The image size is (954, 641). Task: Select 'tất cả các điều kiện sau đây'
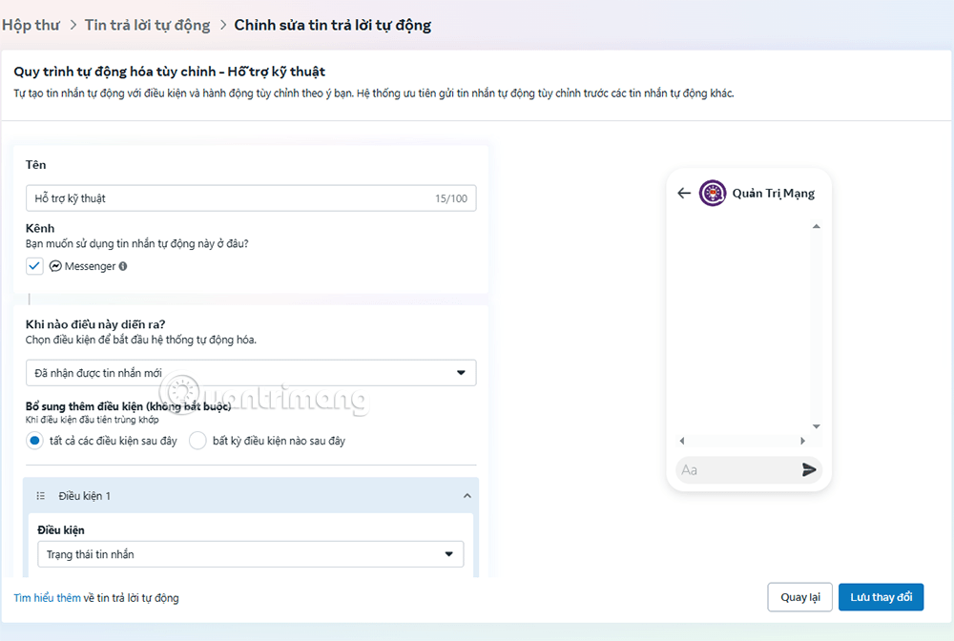tap(34, 441)
